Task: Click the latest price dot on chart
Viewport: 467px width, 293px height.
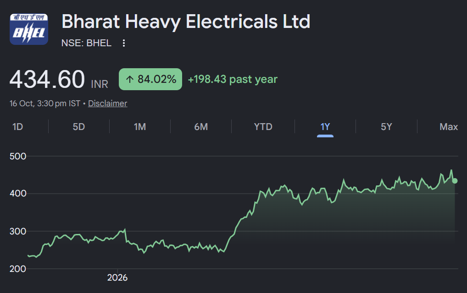Action: [455, 181]
